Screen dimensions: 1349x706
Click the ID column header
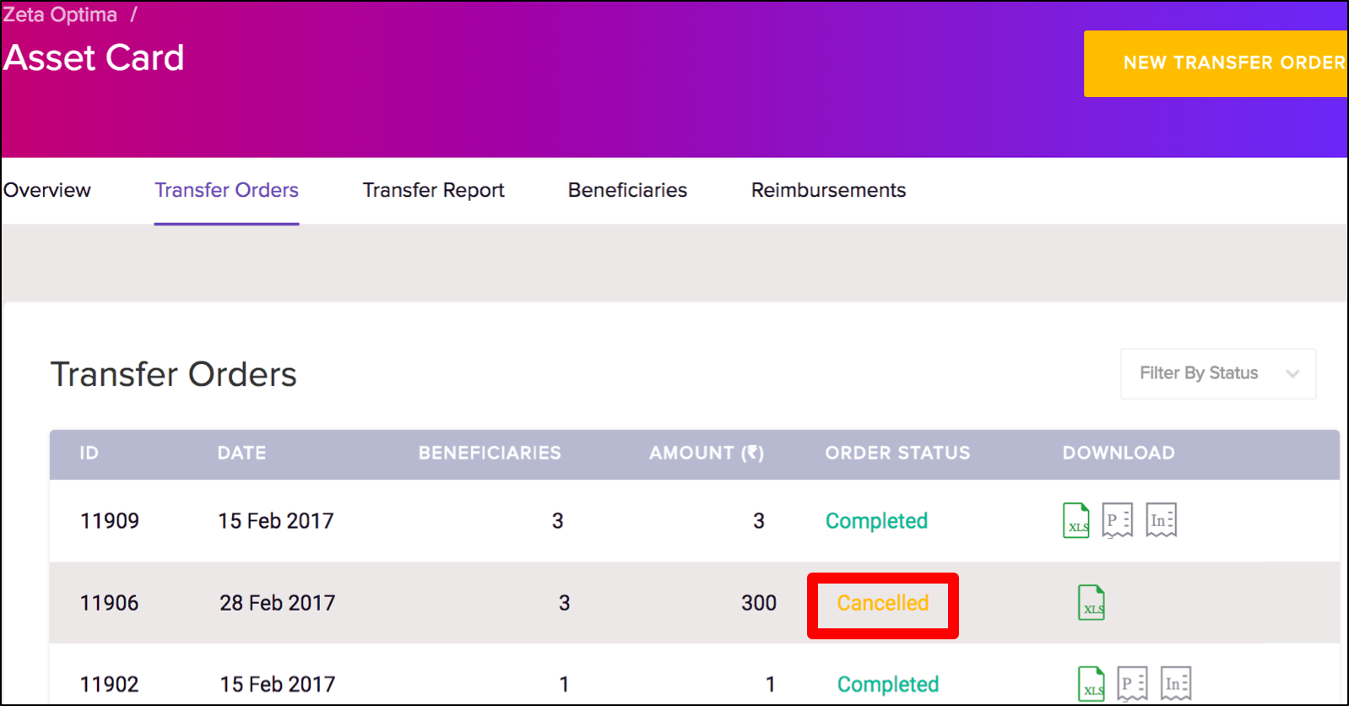[89, 453]
